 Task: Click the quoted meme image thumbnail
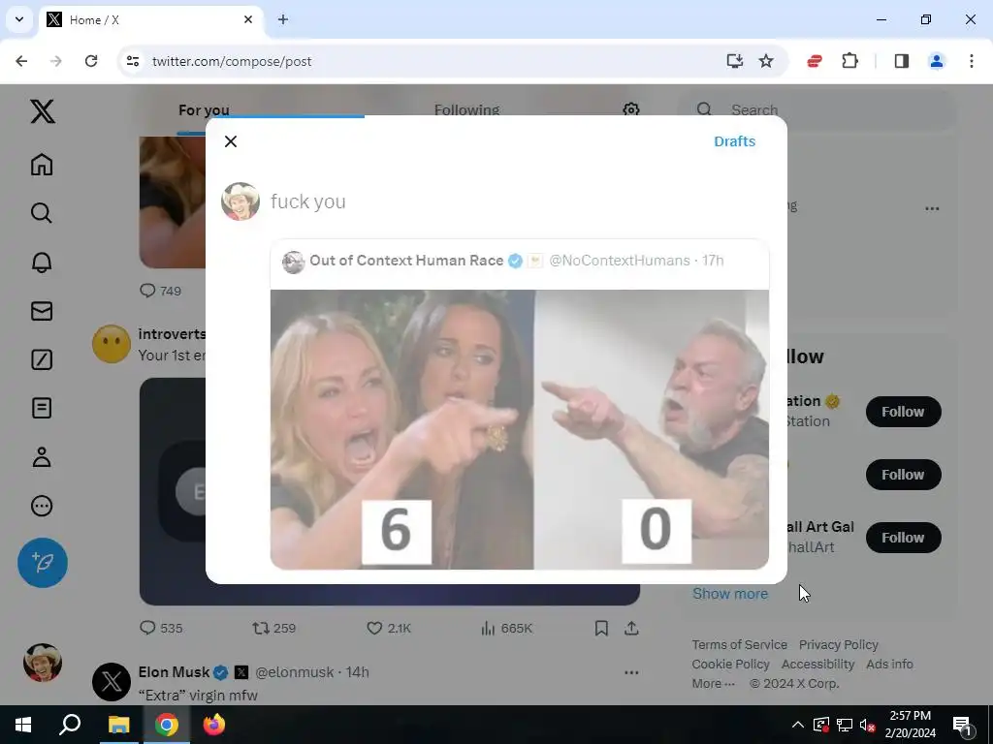coord(520,429)
